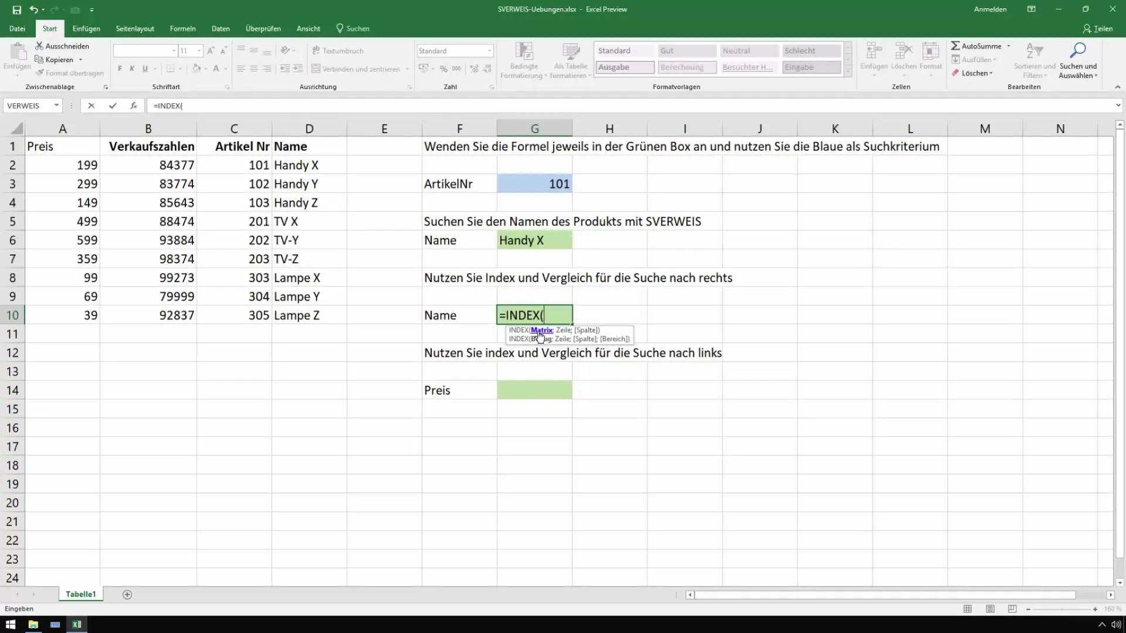Click the Format übertragen paintbrush
This screenshot has width=1126, height=633.
(40, 73)
